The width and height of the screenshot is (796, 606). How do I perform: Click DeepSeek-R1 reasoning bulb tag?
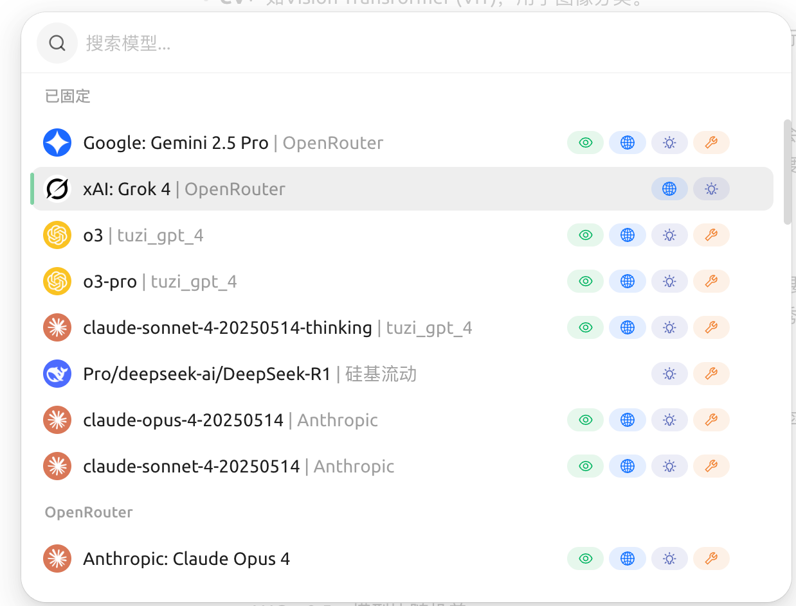(669, 374)
